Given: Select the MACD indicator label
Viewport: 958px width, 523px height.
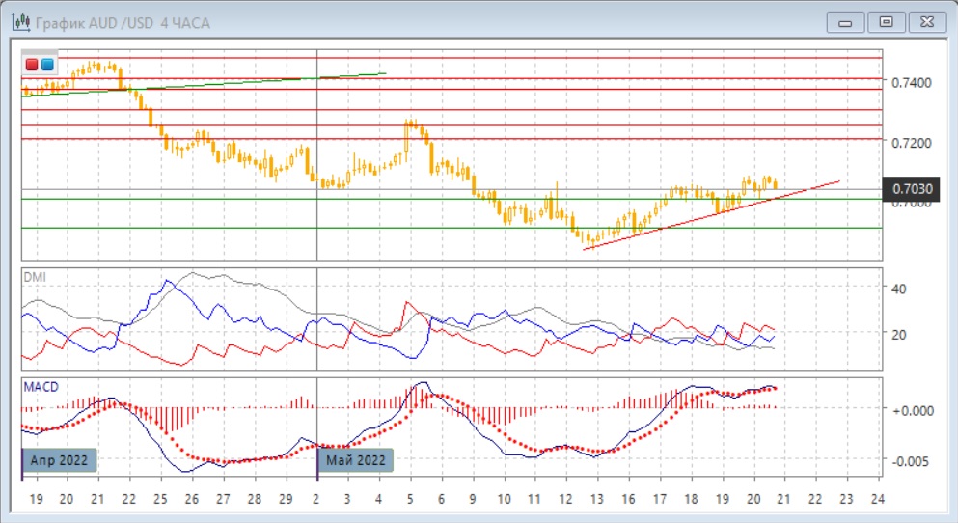Looking at the screenshot, I should coord(41,387).
